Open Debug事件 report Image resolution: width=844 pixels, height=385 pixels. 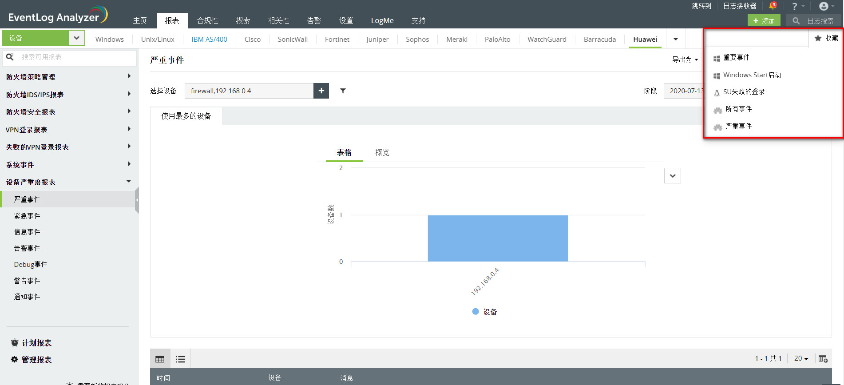(x=31, y=264)
